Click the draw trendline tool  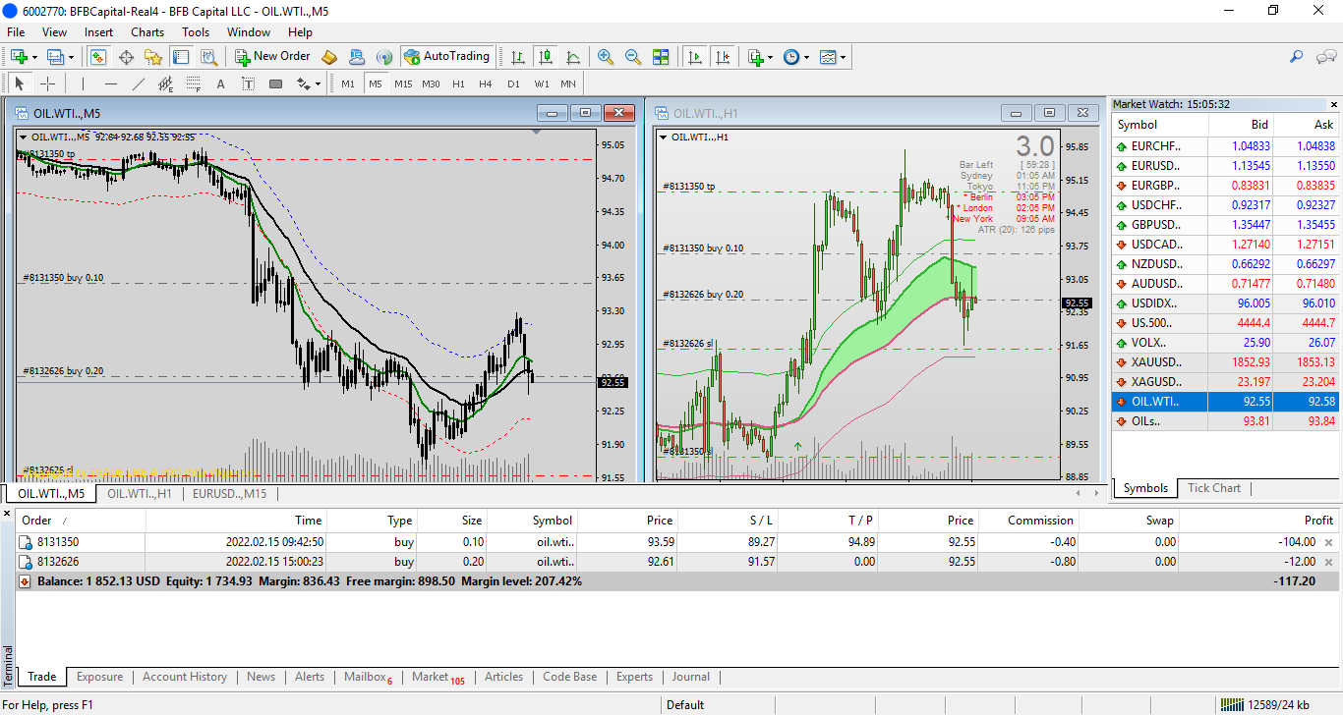pos(139,83)
